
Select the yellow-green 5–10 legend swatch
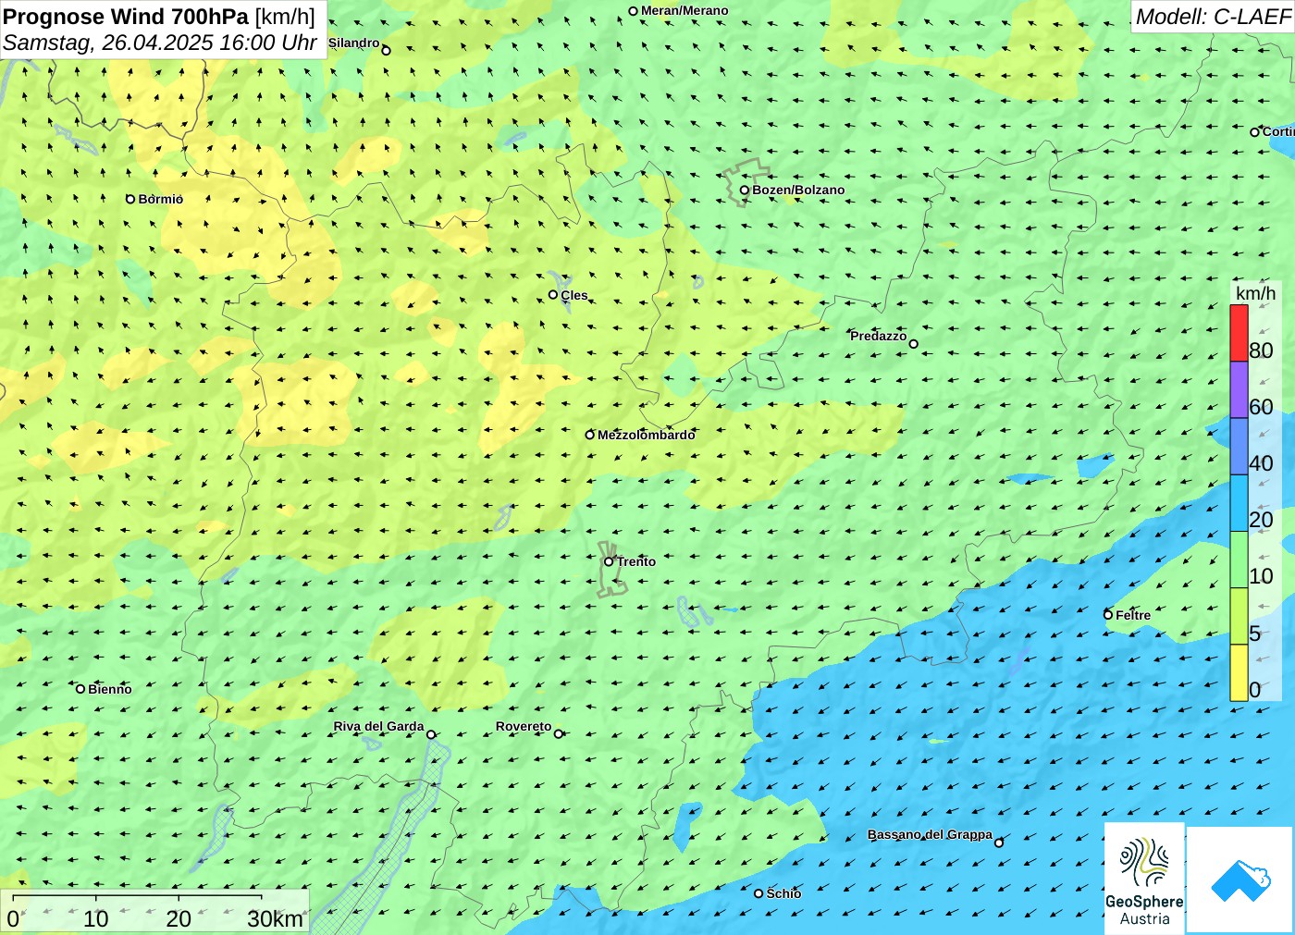tap(1239, 616)
